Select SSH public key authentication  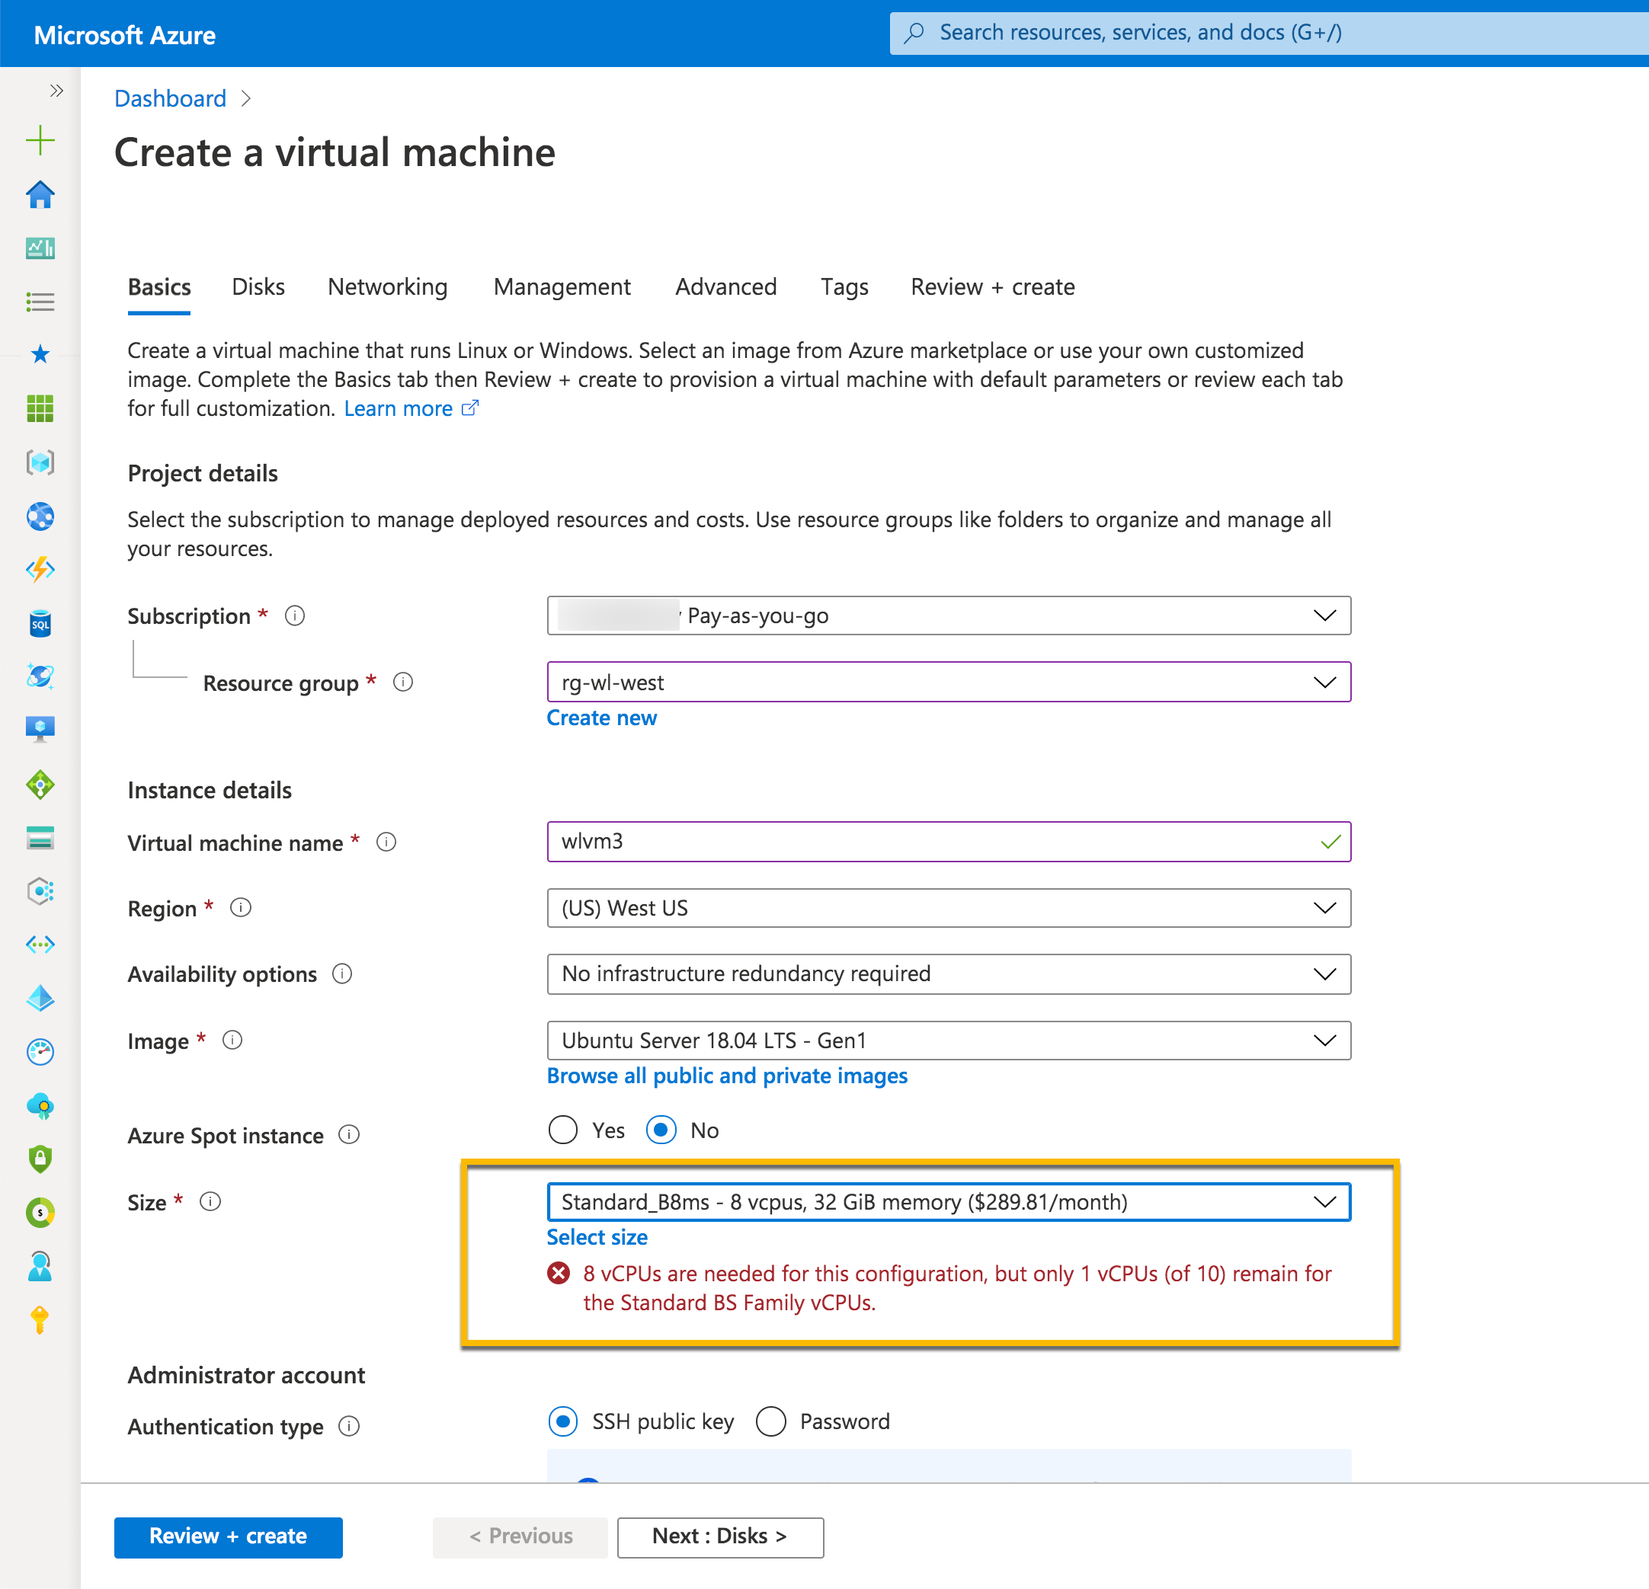tap(563, 1421)
